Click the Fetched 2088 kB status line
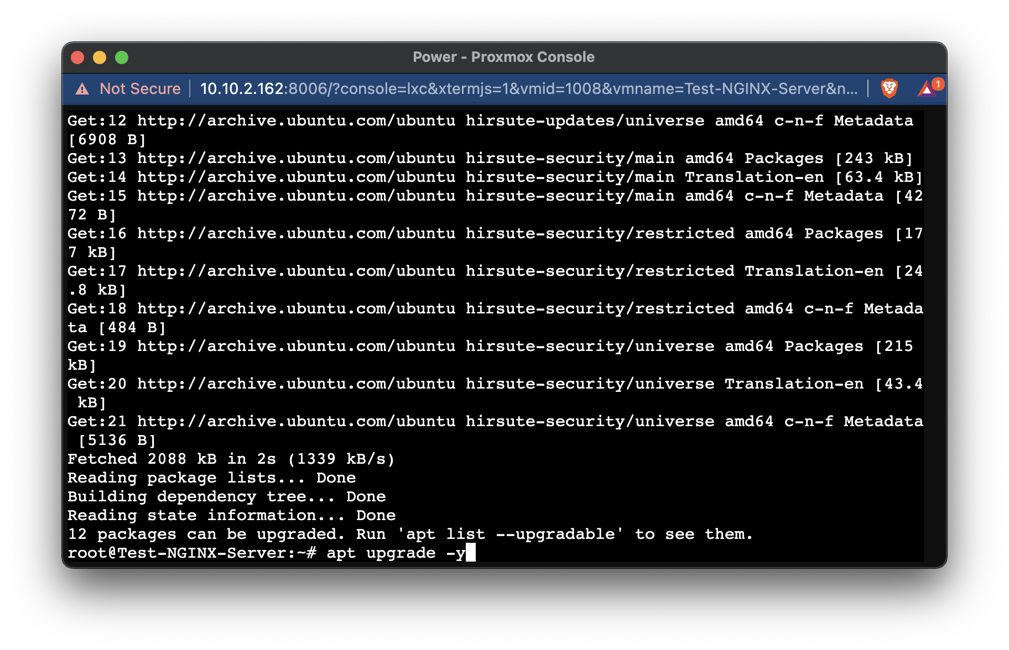This screenshot has height=650, width=1009. coord(231,458)
